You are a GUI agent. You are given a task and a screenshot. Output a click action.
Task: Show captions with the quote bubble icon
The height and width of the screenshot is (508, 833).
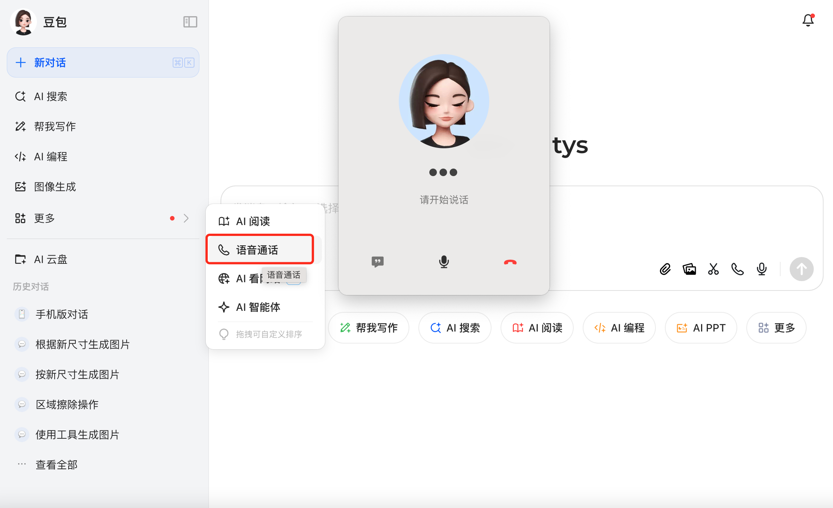point(378,262)
